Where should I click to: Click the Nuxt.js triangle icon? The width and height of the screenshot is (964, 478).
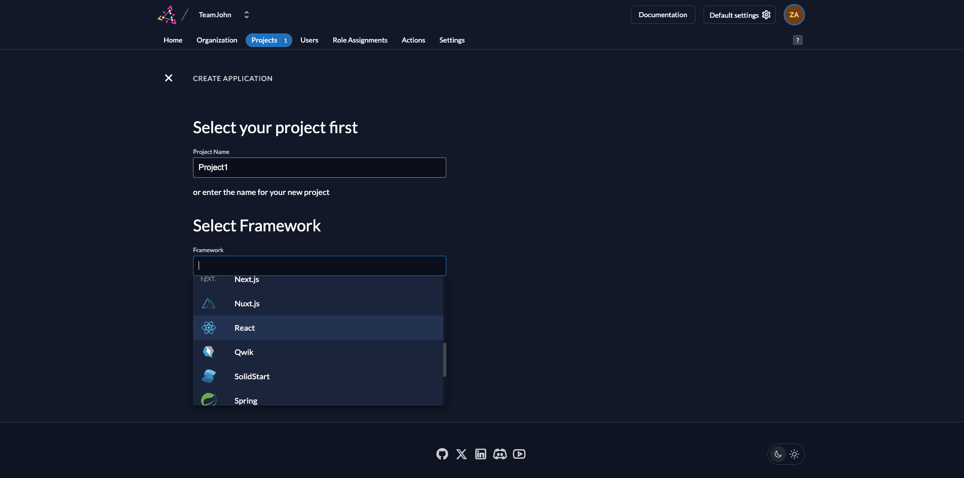tap(208, 303)
